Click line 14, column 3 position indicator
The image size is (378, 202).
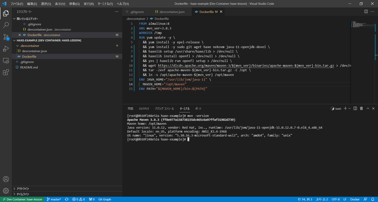pos(305,199)
